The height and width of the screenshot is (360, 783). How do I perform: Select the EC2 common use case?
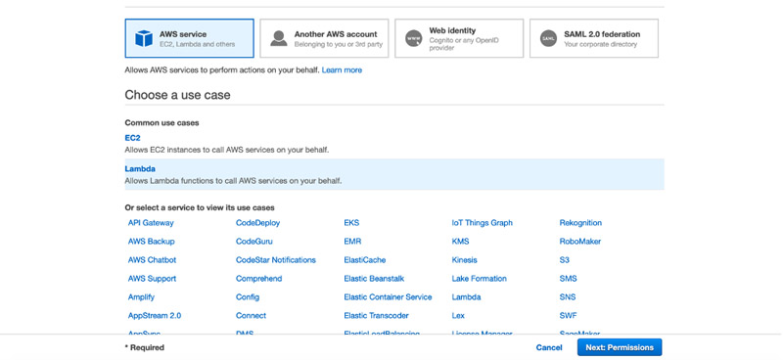tap(132, 138)
